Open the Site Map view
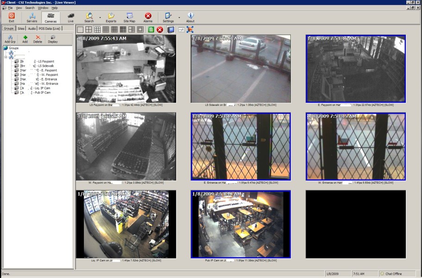Screen dimensions: 422x278 point(129,18)
